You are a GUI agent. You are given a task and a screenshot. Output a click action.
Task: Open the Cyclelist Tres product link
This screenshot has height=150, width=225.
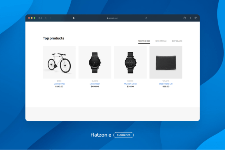[x=59, y=84]
